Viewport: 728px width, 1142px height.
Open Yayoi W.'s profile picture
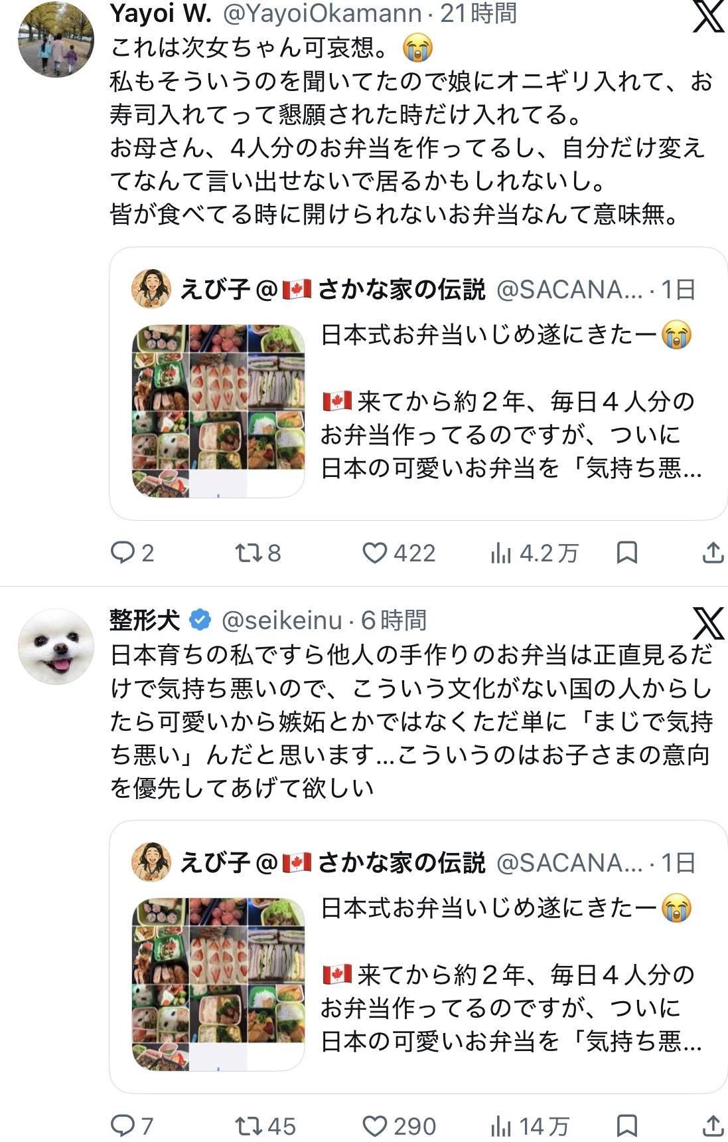click(56, 40)
